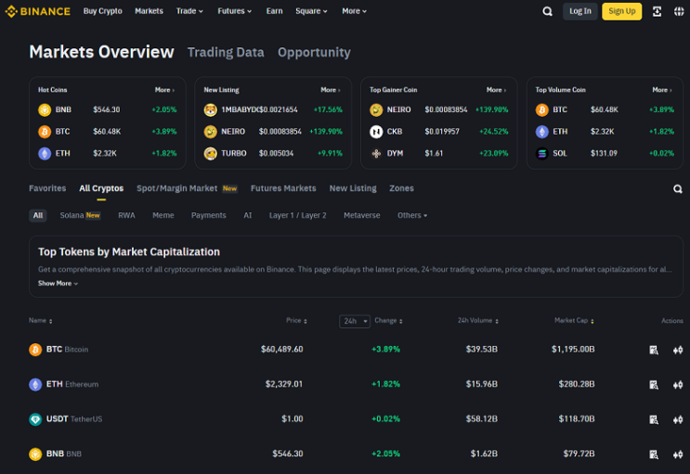The image size is (690, 474).
Task: Click the Log In button
Action: [580, 11]
